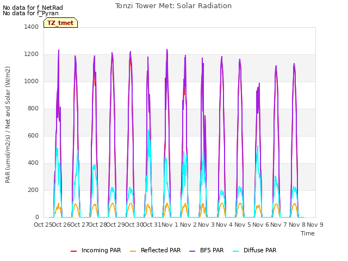Click the Nov 3 x-axis date label

[206, 225]
